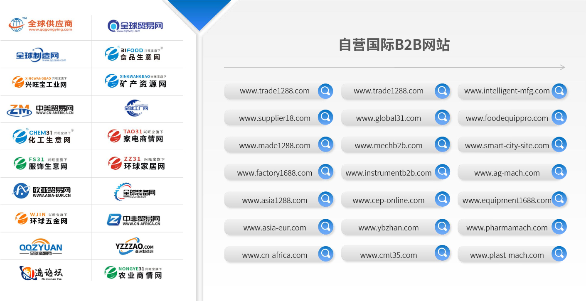This screenshot has width=586, height=301.
Task: Hit the magnifier next to www.factory1688.com
Action: point(325,172)
